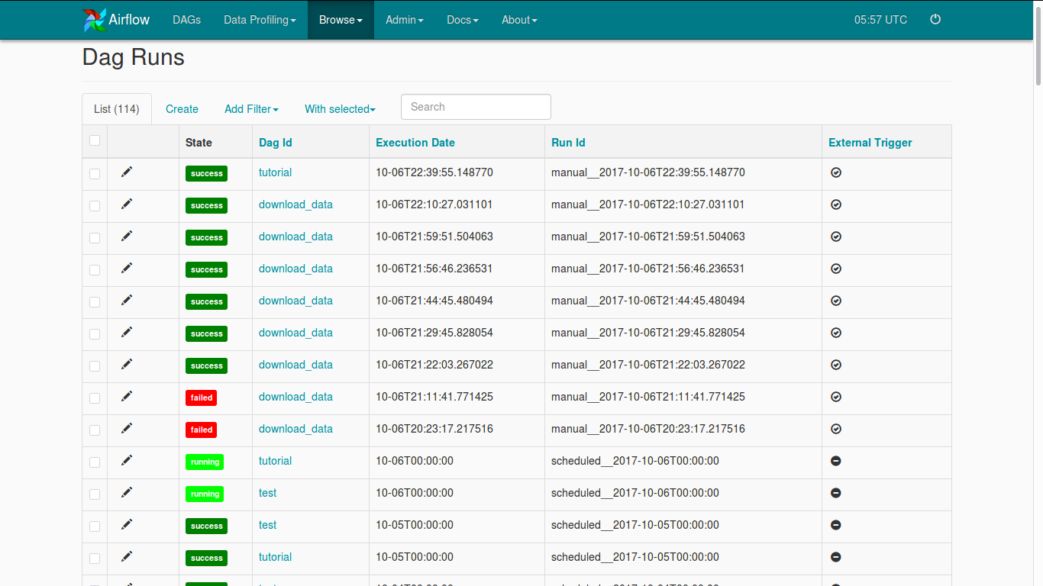Viewport: 1043px width, 586px height.
Task: Click the power logout icon
Action: click(935, 19)
